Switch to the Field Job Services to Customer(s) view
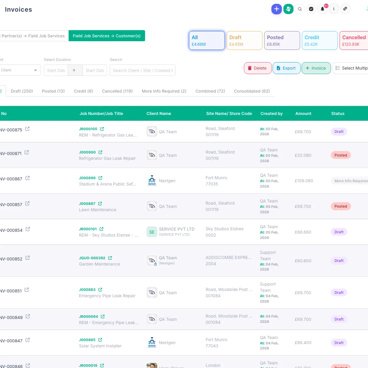The height and width of the screenshot is (368, 368). [107, 36]
